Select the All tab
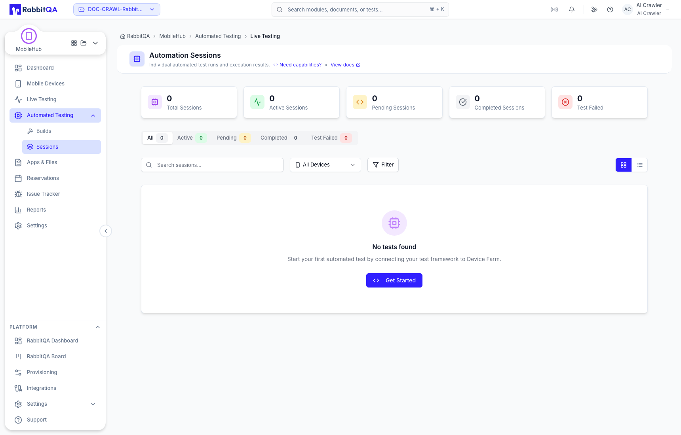Image resolution: width=681 pixels, height=435 pixels. tap(157, 138)
